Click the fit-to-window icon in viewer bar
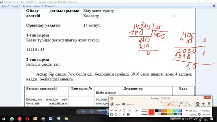The height and width of the screenshot is (122, 217). 92,111
